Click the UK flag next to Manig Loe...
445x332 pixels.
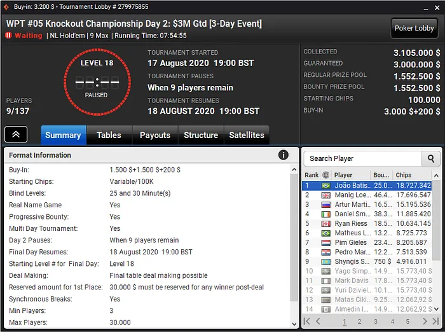(x=325, y=195)
